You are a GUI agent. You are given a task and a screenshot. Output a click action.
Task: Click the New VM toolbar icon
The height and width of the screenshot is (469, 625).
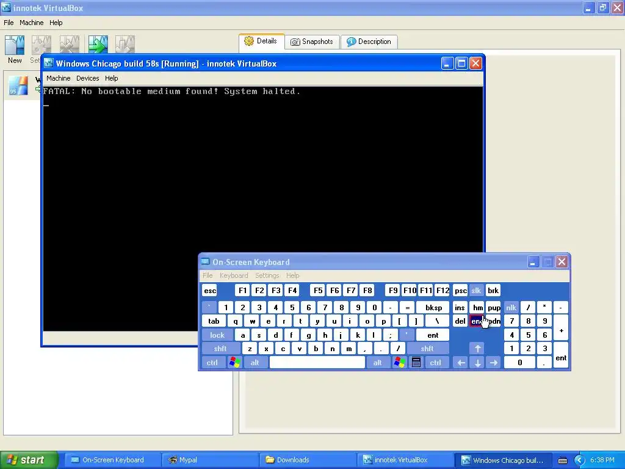[x=15, y=45]
